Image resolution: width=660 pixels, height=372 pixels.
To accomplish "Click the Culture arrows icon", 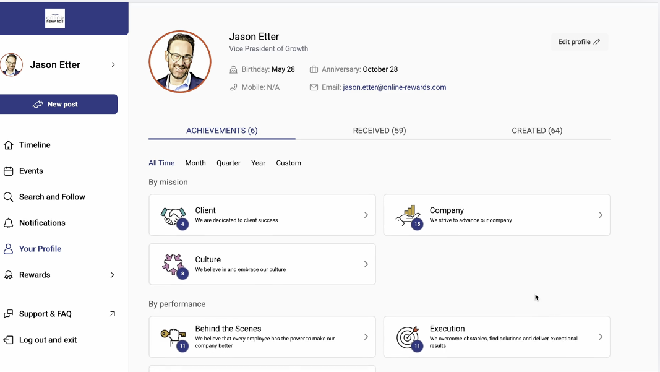I will (173, 264).
